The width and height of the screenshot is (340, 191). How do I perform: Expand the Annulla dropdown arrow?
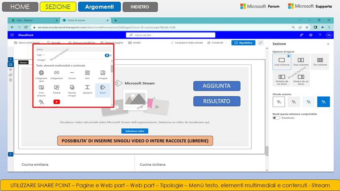pos(64,43)
